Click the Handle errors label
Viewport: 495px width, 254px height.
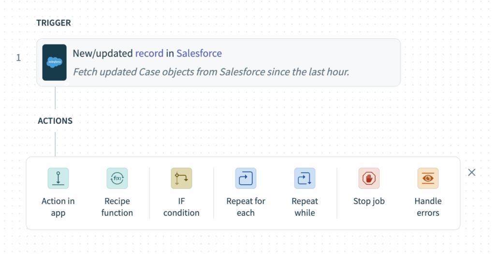(428, 207)
